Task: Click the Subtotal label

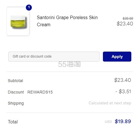Action: (15, 81)
